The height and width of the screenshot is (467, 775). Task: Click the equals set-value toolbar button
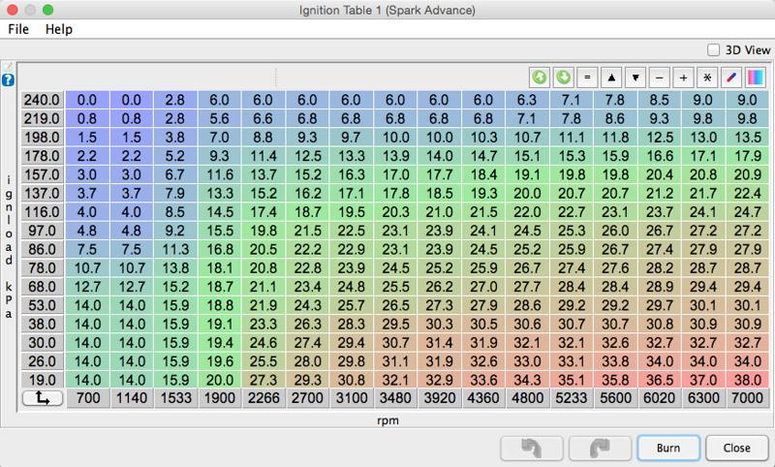(587, 77)
